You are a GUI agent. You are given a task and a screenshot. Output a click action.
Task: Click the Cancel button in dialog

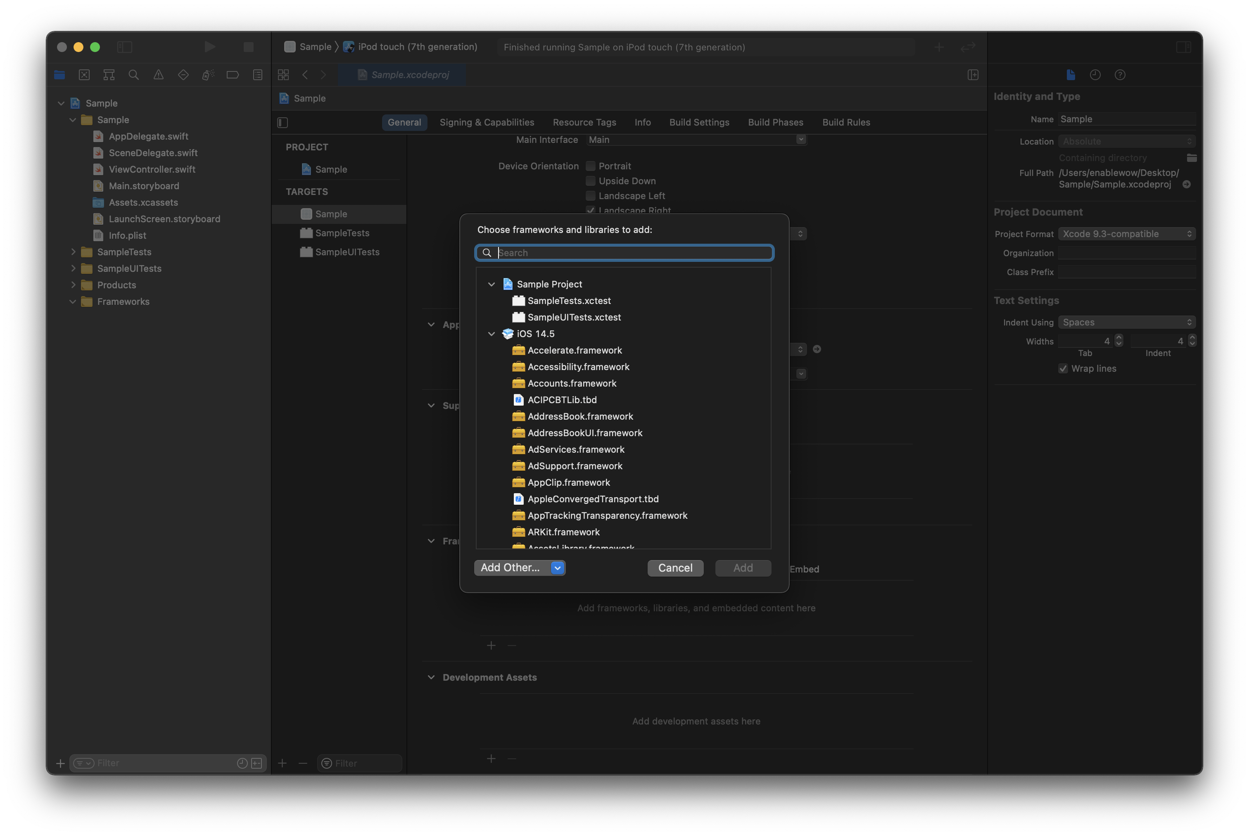(x=675, y=568)
